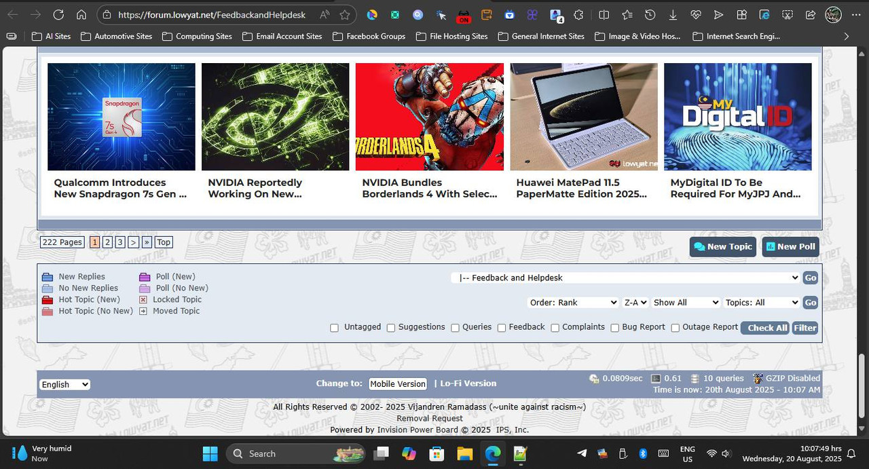Open the read aloud icon in address bar
The height and width of the screenshot is (469, 869).
[325, 14]
